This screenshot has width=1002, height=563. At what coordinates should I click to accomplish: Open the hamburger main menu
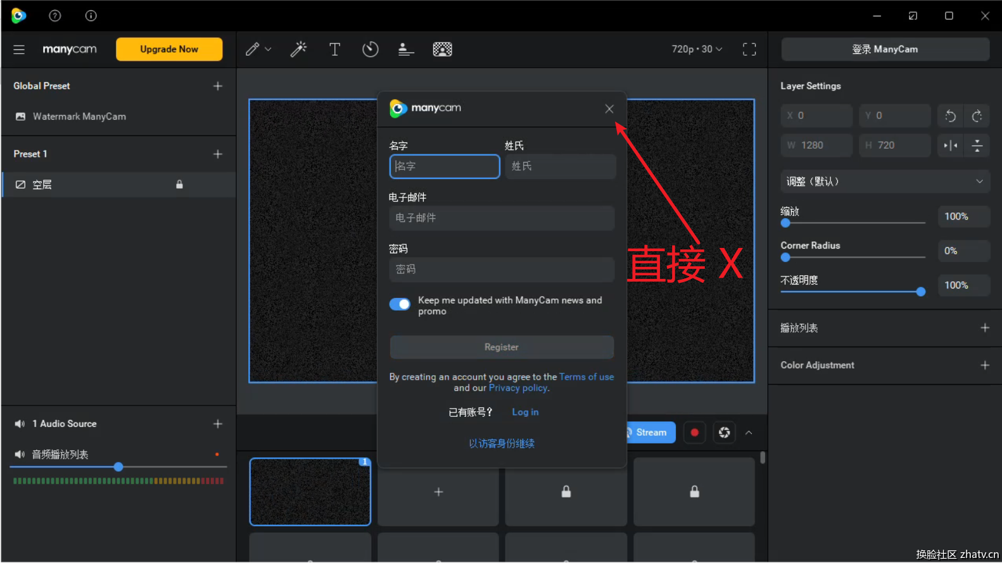tap(19, 49)
